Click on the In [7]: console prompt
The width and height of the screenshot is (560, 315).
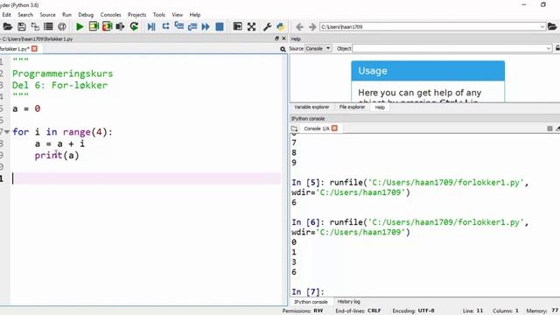pyautogui.click(x=307, y=291)
